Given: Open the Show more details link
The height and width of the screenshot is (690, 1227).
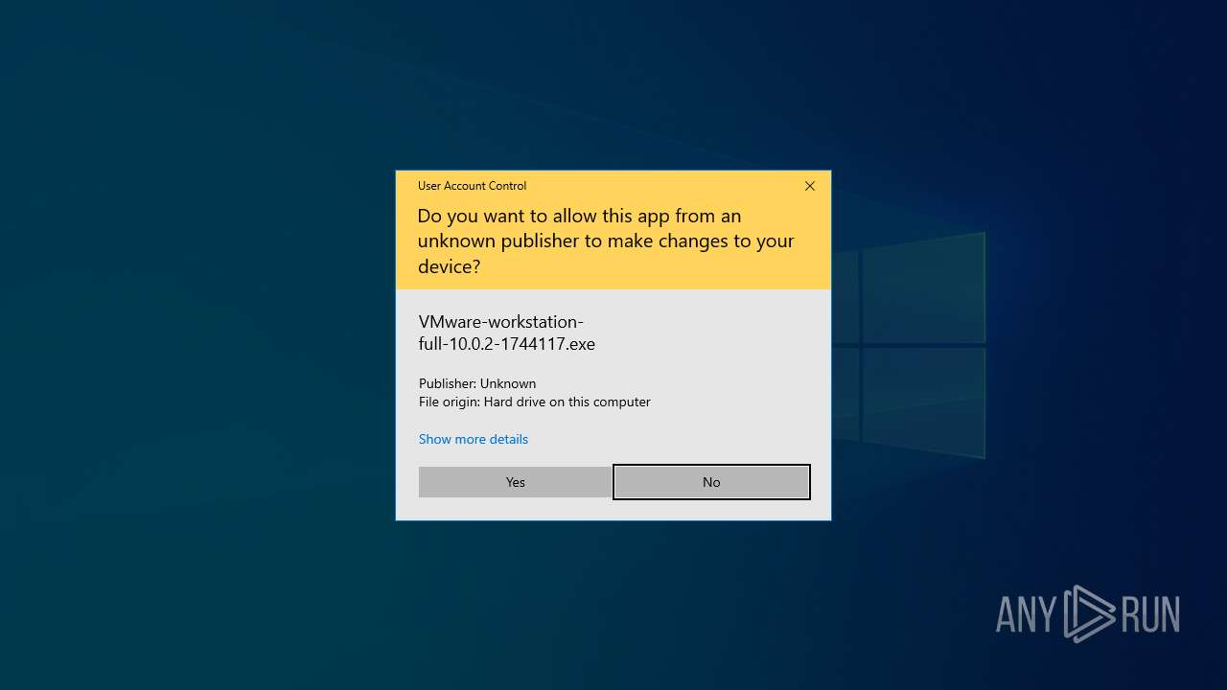Looking at the screenshot, I should click(x=474, y=439).
